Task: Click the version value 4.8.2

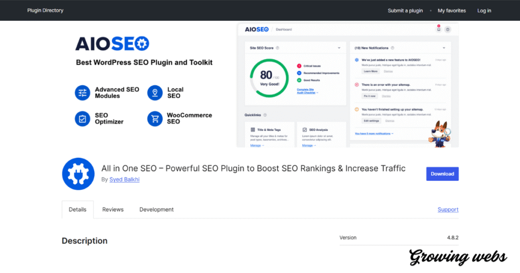Action: (x=452, y=237)
